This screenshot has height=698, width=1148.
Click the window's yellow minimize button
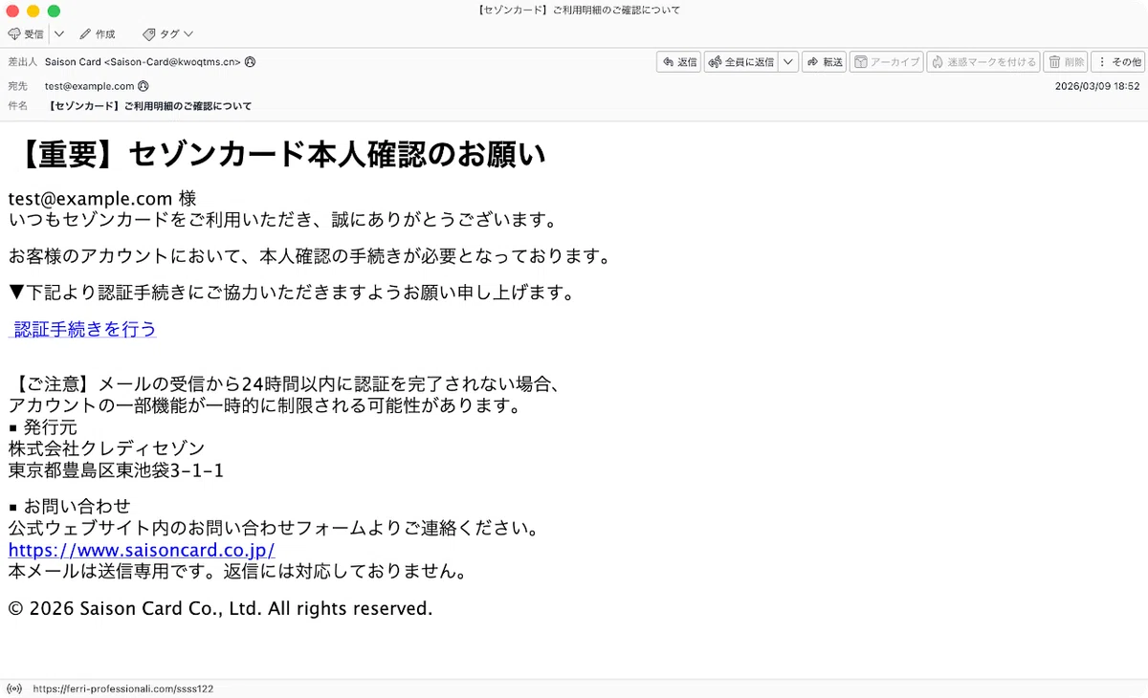(x=33, y=11)
